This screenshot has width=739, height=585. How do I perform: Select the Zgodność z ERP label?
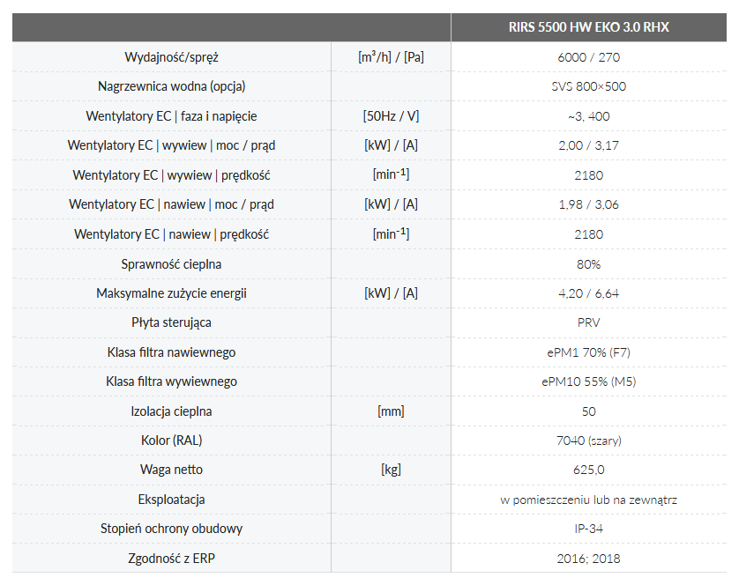[x=172, y=559]
